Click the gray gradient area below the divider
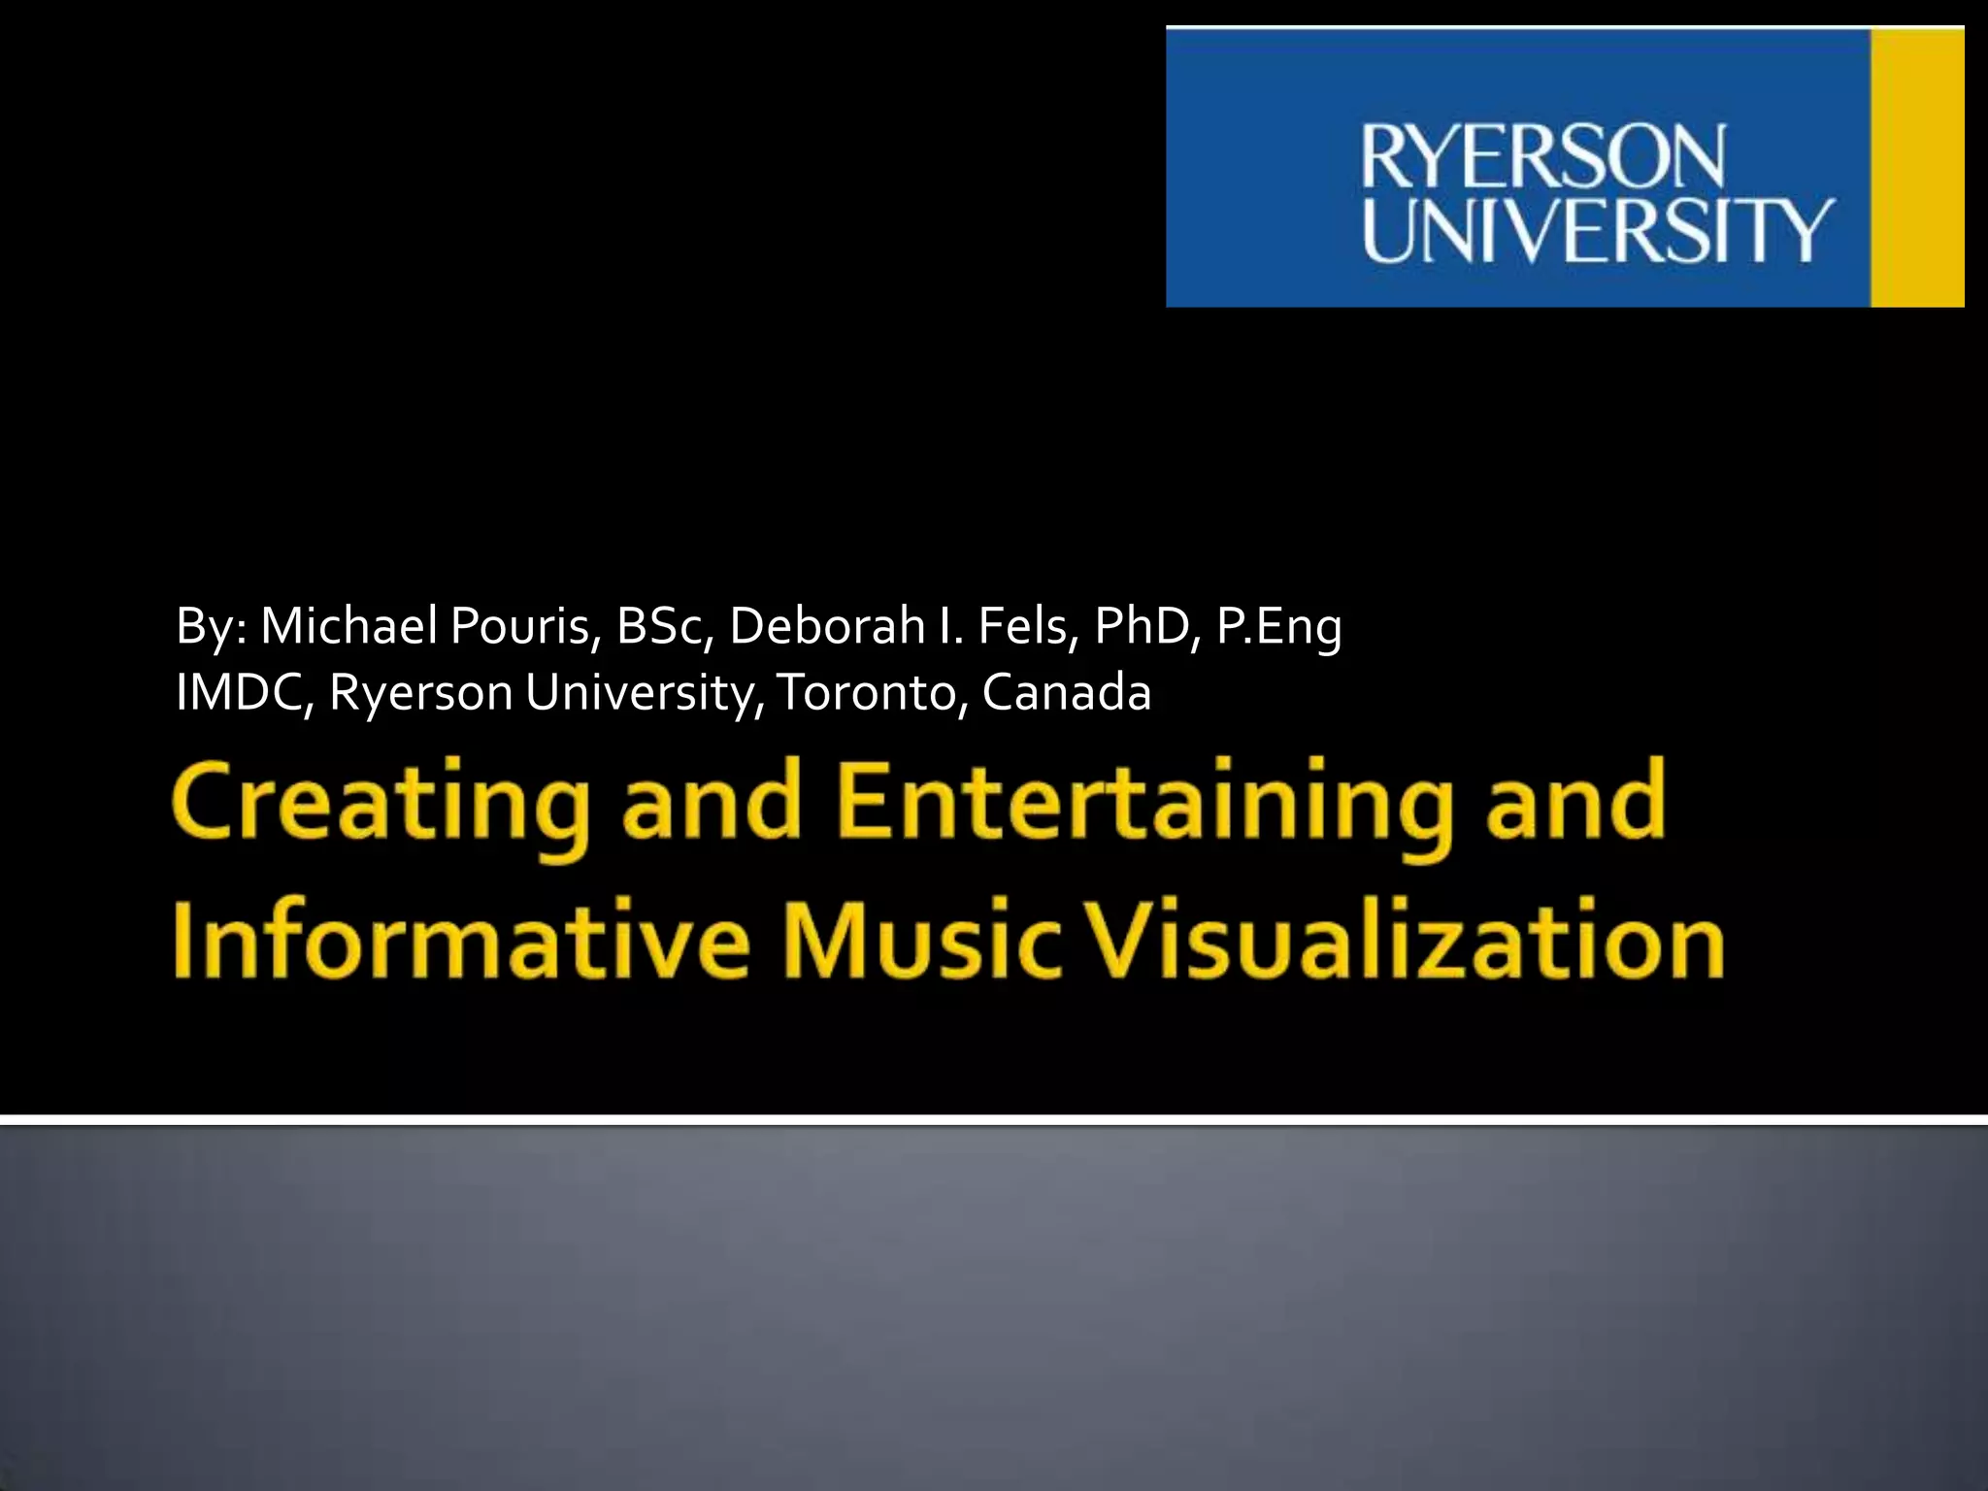The height and width of the screenshot is (1491, 1988). coord(994,1310)
